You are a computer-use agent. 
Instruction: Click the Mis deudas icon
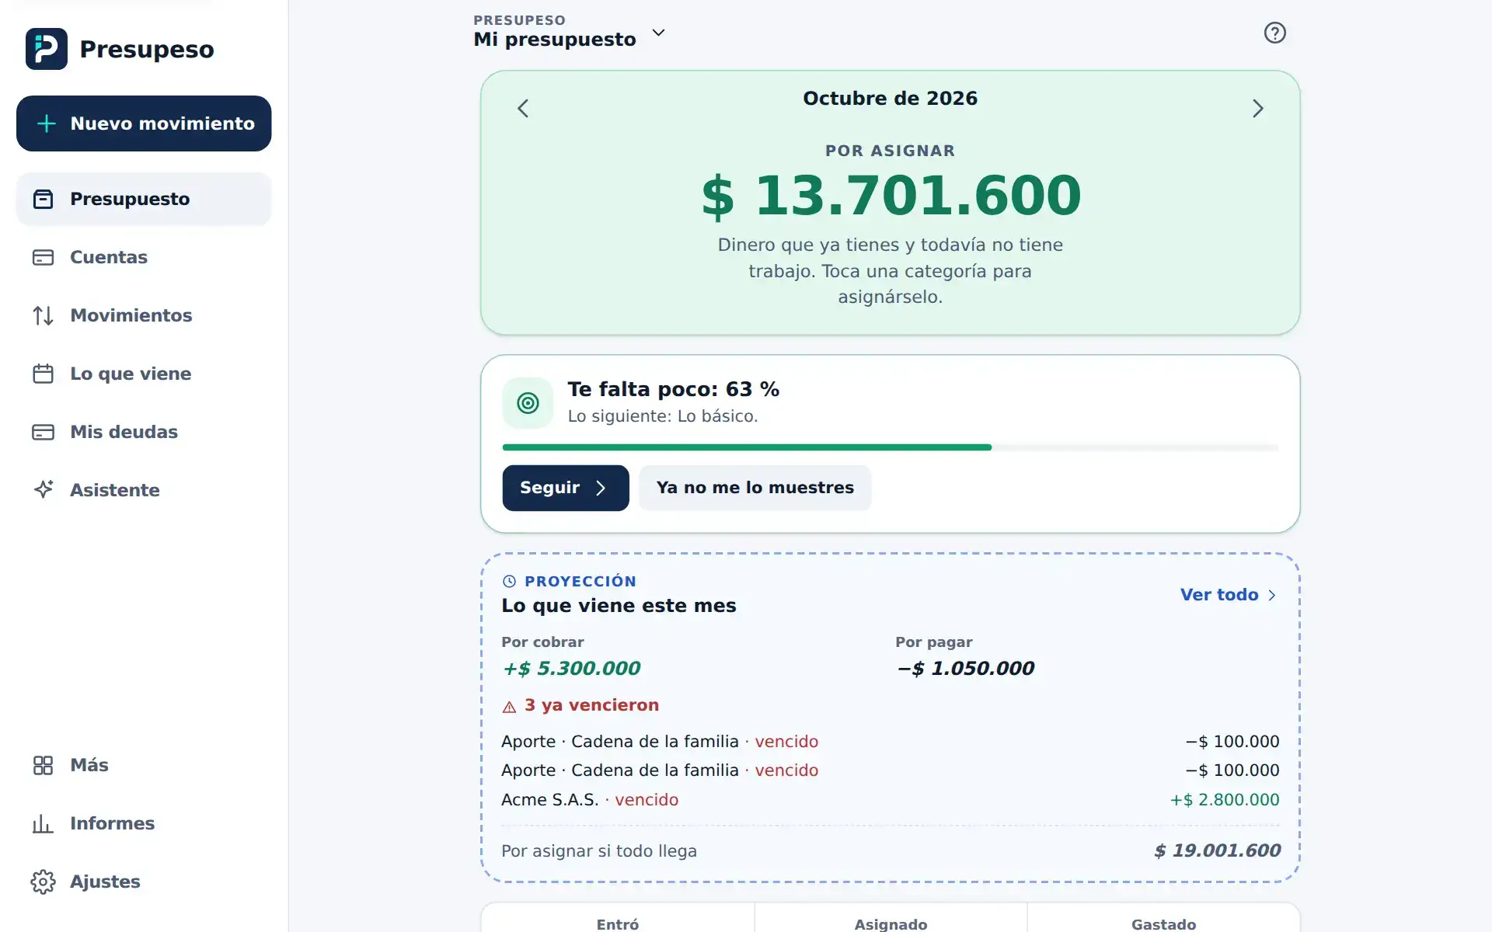(44, 432)
